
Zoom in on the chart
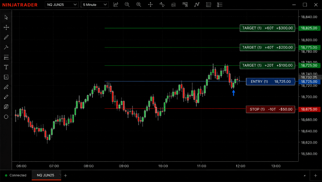coord(139,5)
